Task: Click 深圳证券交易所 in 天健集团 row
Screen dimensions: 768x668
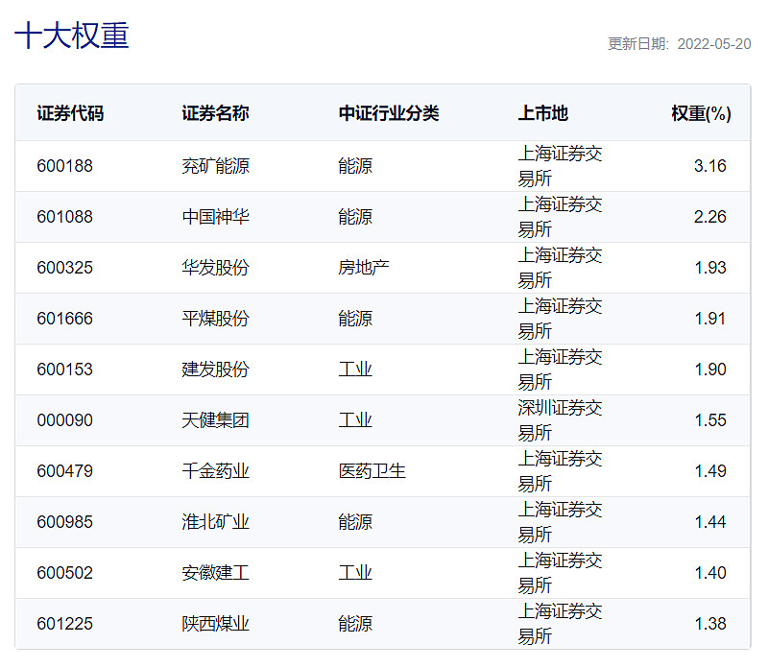Action: pyautogui.click(x=560, y=420)
